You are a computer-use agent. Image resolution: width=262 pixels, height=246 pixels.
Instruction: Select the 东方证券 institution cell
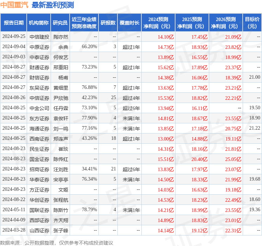39,118
